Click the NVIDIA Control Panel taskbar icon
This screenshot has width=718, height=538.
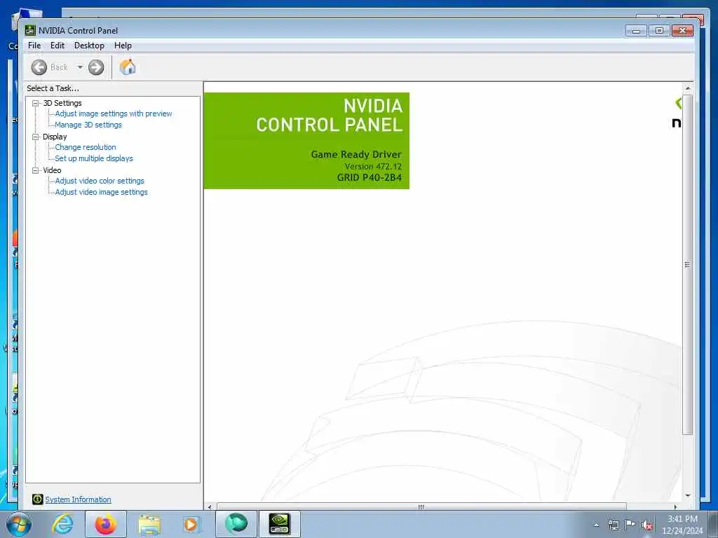click(x=279, y=524)
